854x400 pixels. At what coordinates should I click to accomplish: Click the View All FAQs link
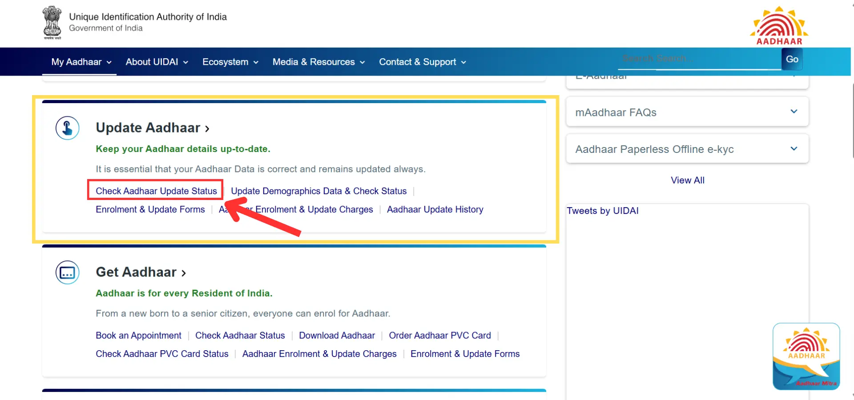click(x=688, y=180)
